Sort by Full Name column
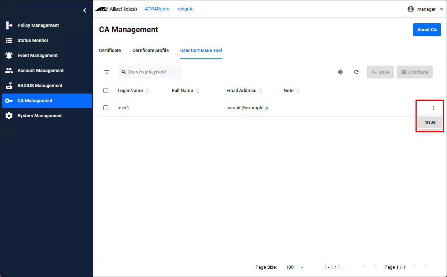447x277 pixels. [197, 91]
